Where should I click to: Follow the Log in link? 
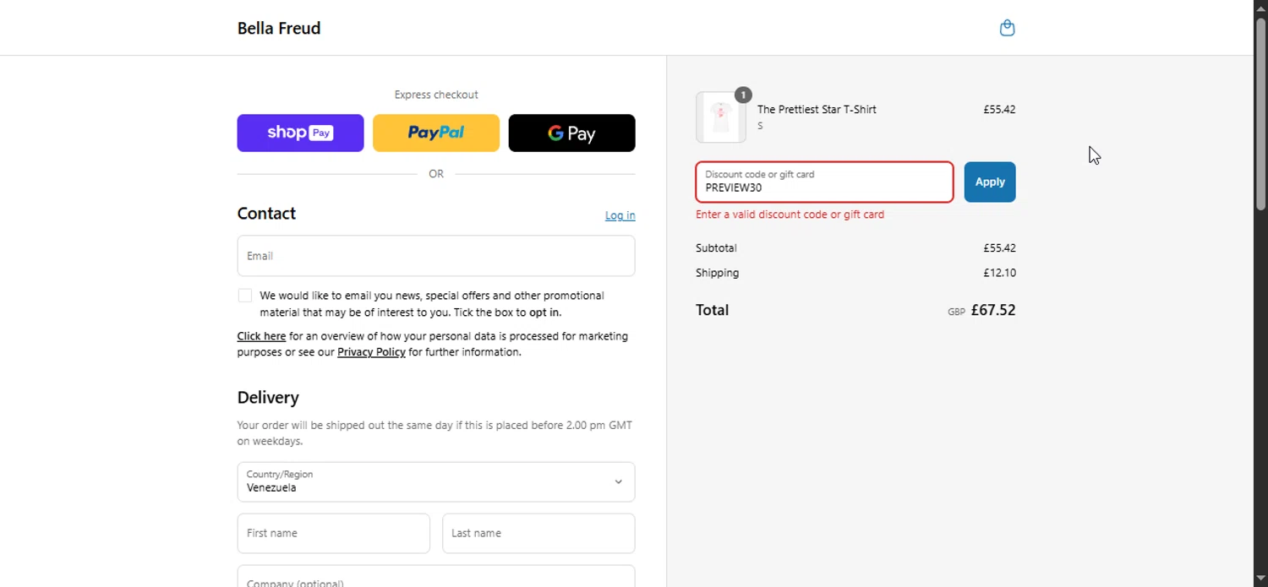(x=620, y=215)
